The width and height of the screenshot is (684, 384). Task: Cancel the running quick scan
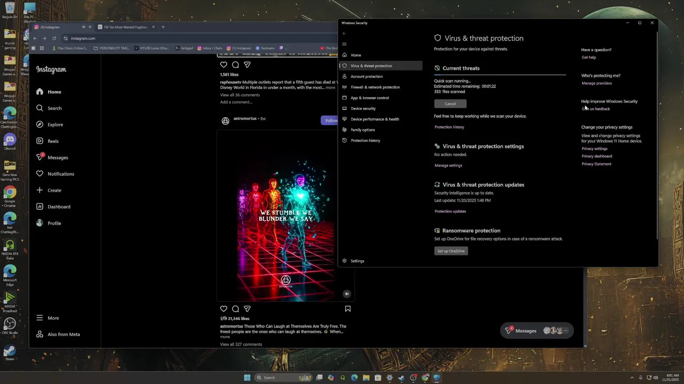click(450, 103)
